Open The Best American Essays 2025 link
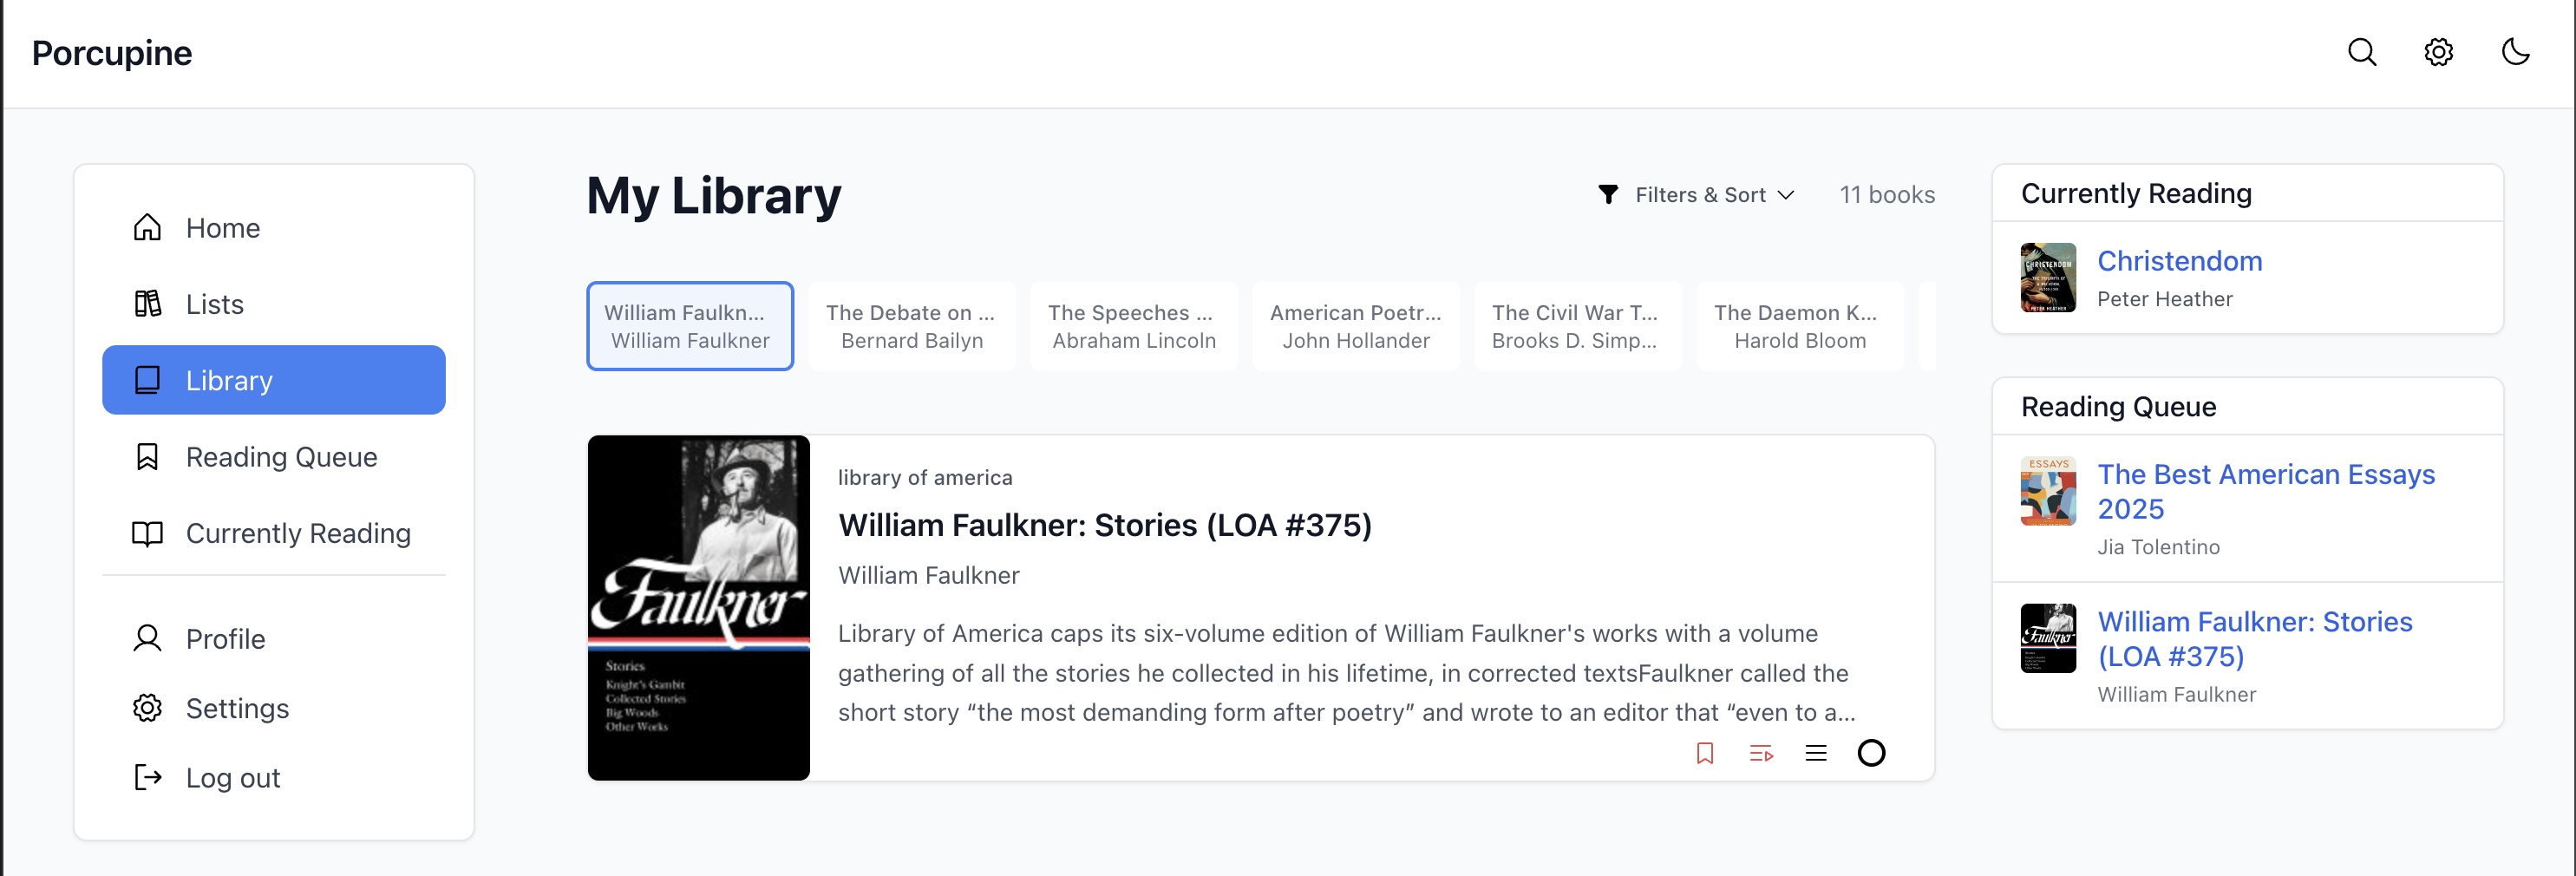The image size is (2576, 876). pos(2265,491)
